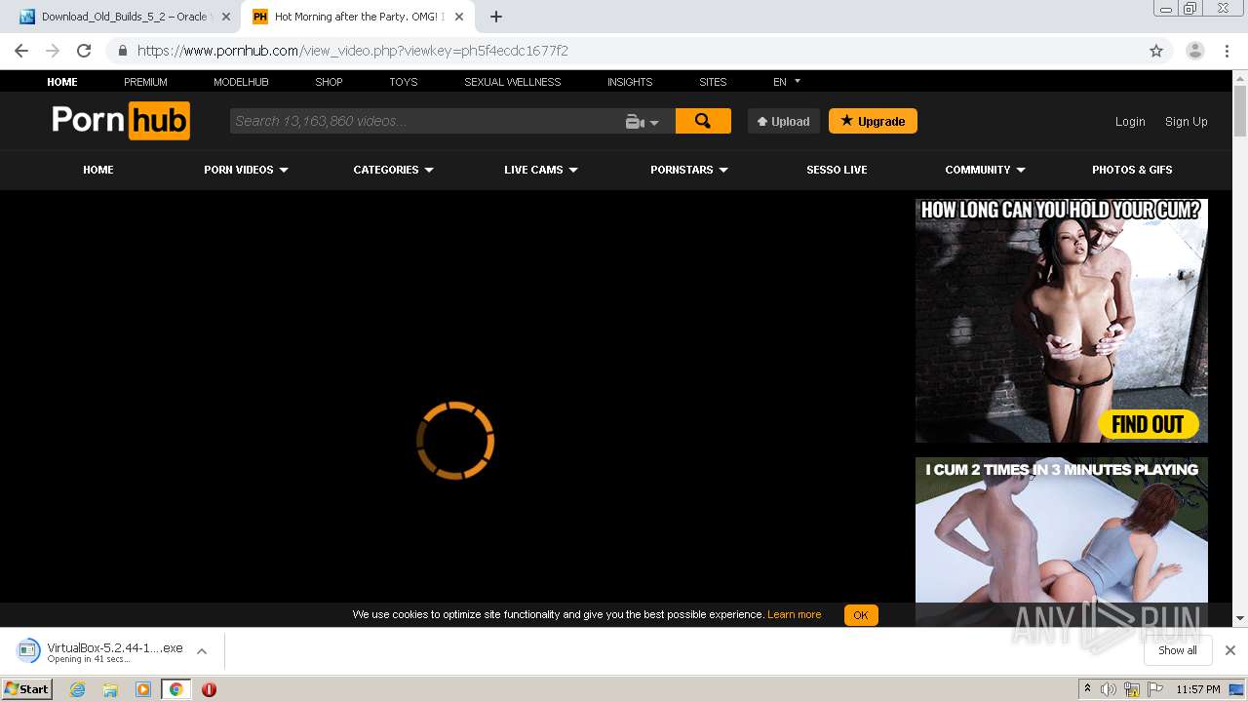Click Learn more in cookie notice
Viewport: 1248px width, 702px height.
point(794,614)
